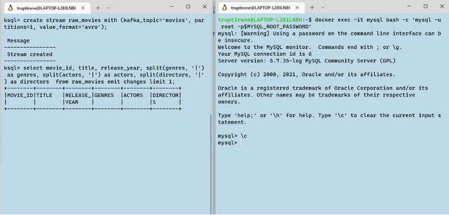
Task: Open a new tab in right terminal window
Action: tap(312, 8)
